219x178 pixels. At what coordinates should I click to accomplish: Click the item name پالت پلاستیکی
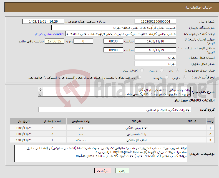136,134
